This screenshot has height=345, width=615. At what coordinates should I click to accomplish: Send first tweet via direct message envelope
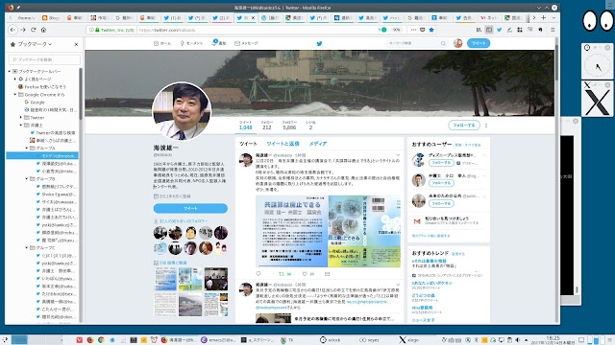(328, 274)
